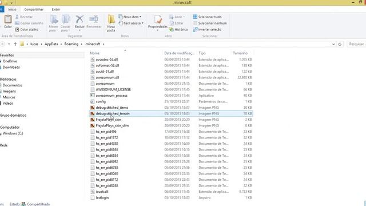Open the Fácil acesso dropdown
Viewport: 366px width, 206px height.
(x=131, y=23)
